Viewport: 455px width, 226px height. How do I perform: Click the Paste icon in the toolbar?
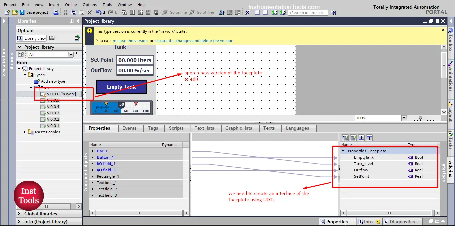click(81, 12)
